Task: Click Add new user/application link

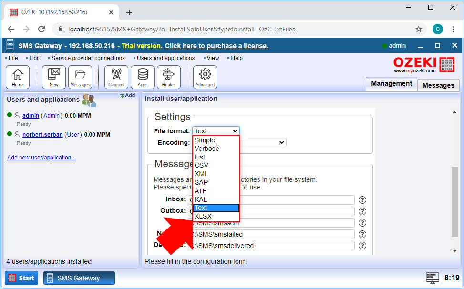Action: pos(41,158)
